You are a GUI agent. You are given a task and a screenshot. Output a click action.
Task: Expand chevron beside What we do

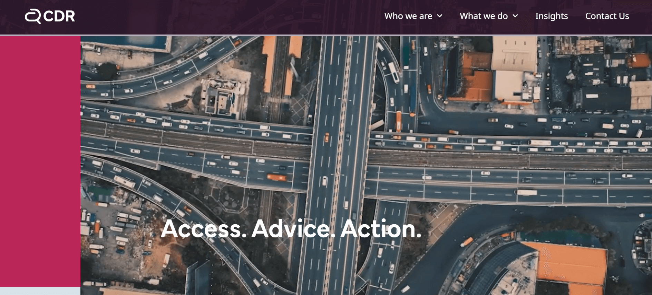coord(515,16)
